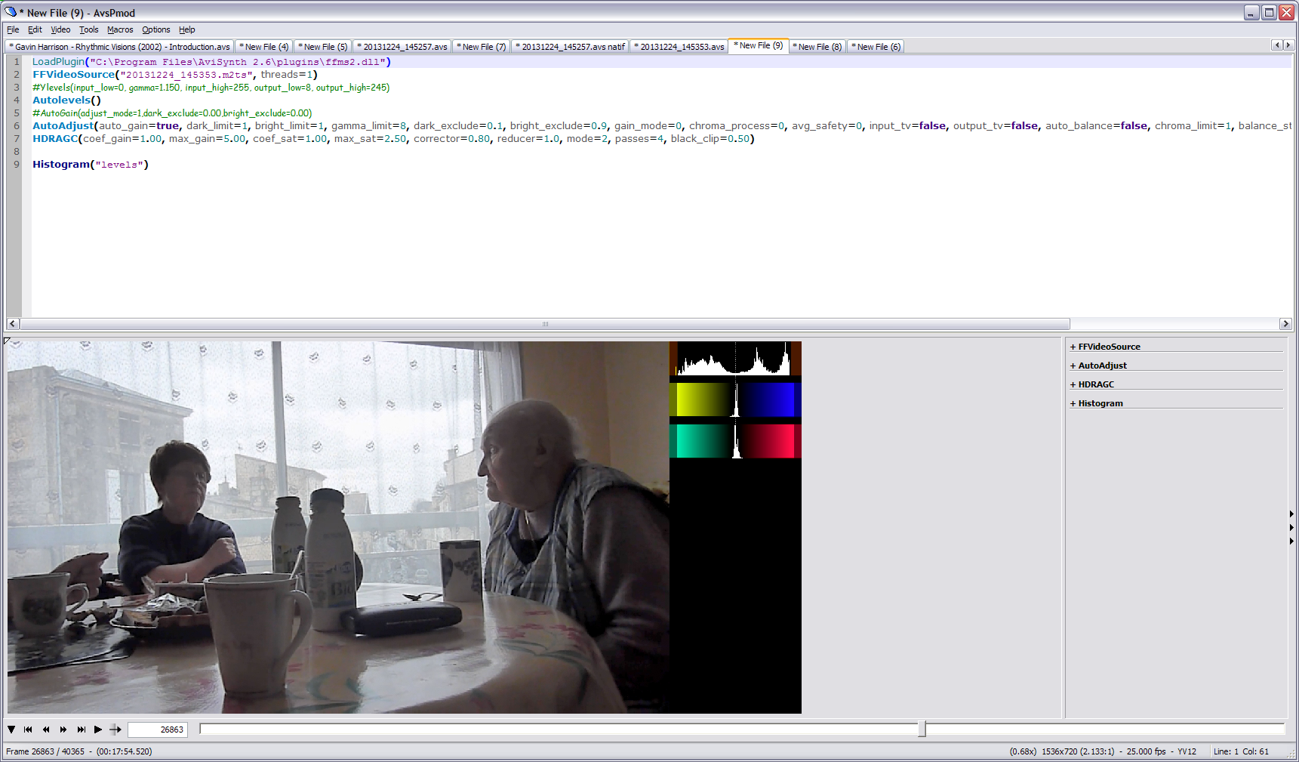Play the video preview

[x=98, y=730]
